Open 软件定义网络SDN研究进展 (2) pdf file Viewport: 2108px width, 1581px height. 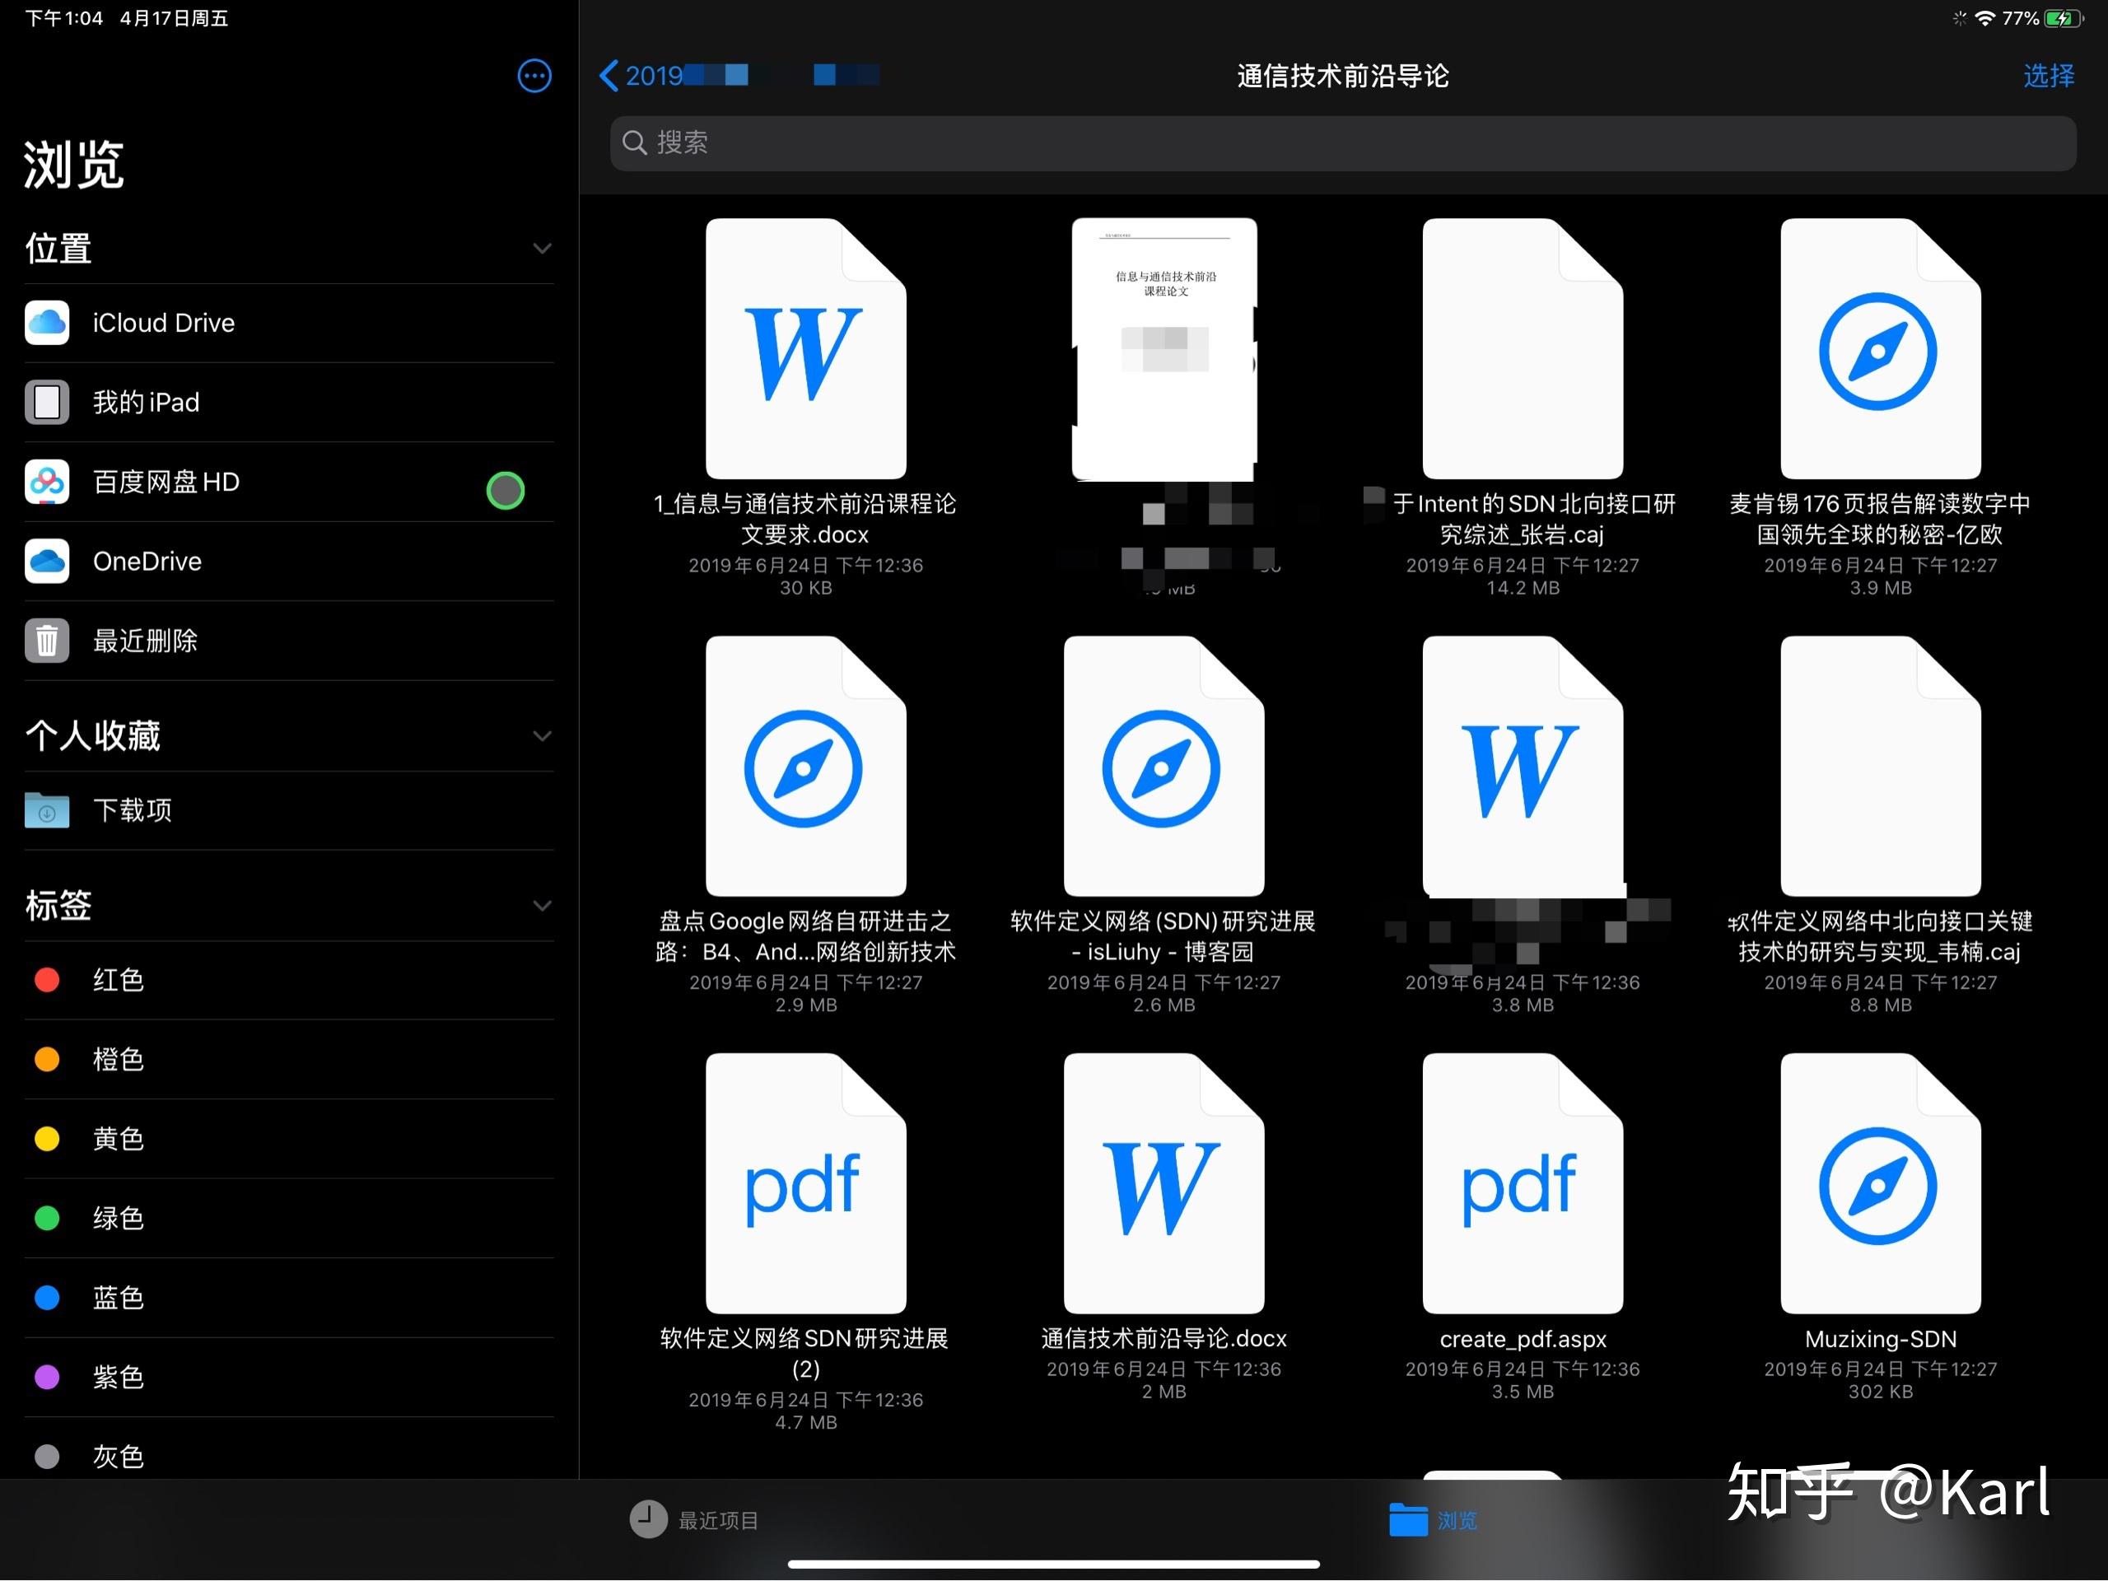pyautogui.click(x=805, y=1183)
